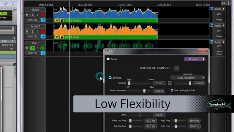Click Dub Low Freq 60.0 Hz field

(151, 126)
